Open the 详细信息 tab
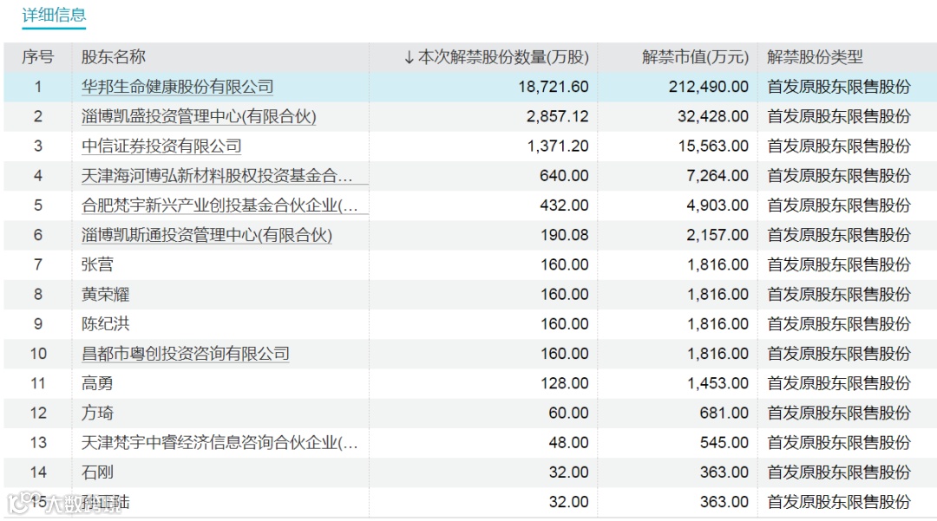937x521 pixels. (54, 15)
